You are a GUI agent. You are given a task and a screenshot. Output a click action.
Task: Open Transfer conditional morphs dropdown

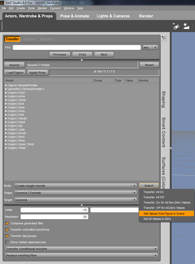click(82, 249)
